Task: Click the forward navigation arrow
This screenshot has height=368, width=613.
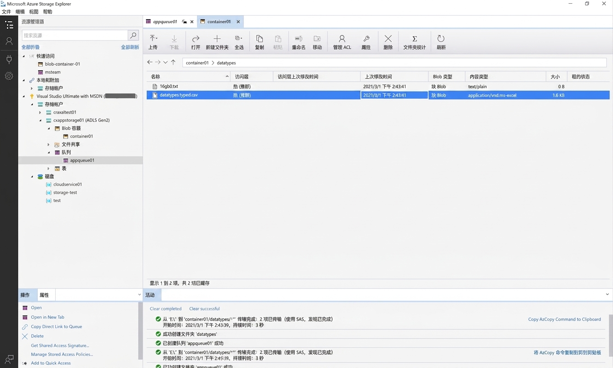Action: point(157,62)
